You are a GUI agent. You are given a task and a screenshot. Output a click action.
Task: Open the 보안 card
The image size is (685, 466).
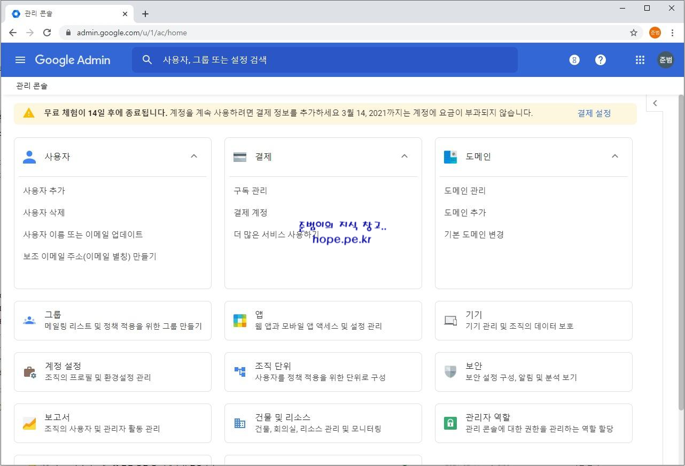point(534,372)
